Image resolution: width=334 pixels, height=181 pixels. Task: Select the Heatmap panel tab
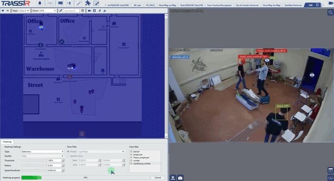[7, 142]
